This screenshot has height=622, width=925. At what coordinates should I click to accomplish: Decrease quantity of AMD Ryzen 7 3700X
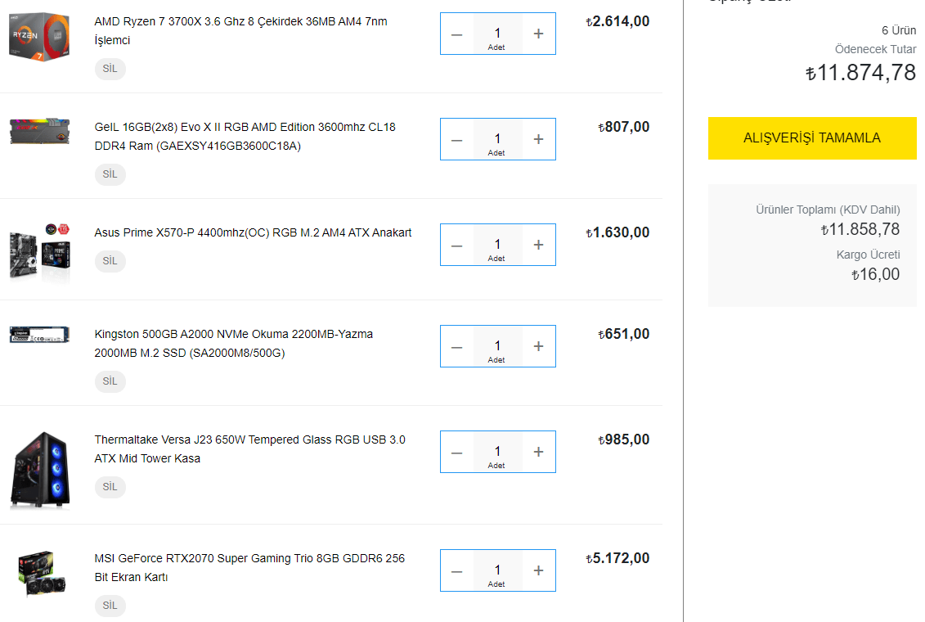(x=456, y=34)
